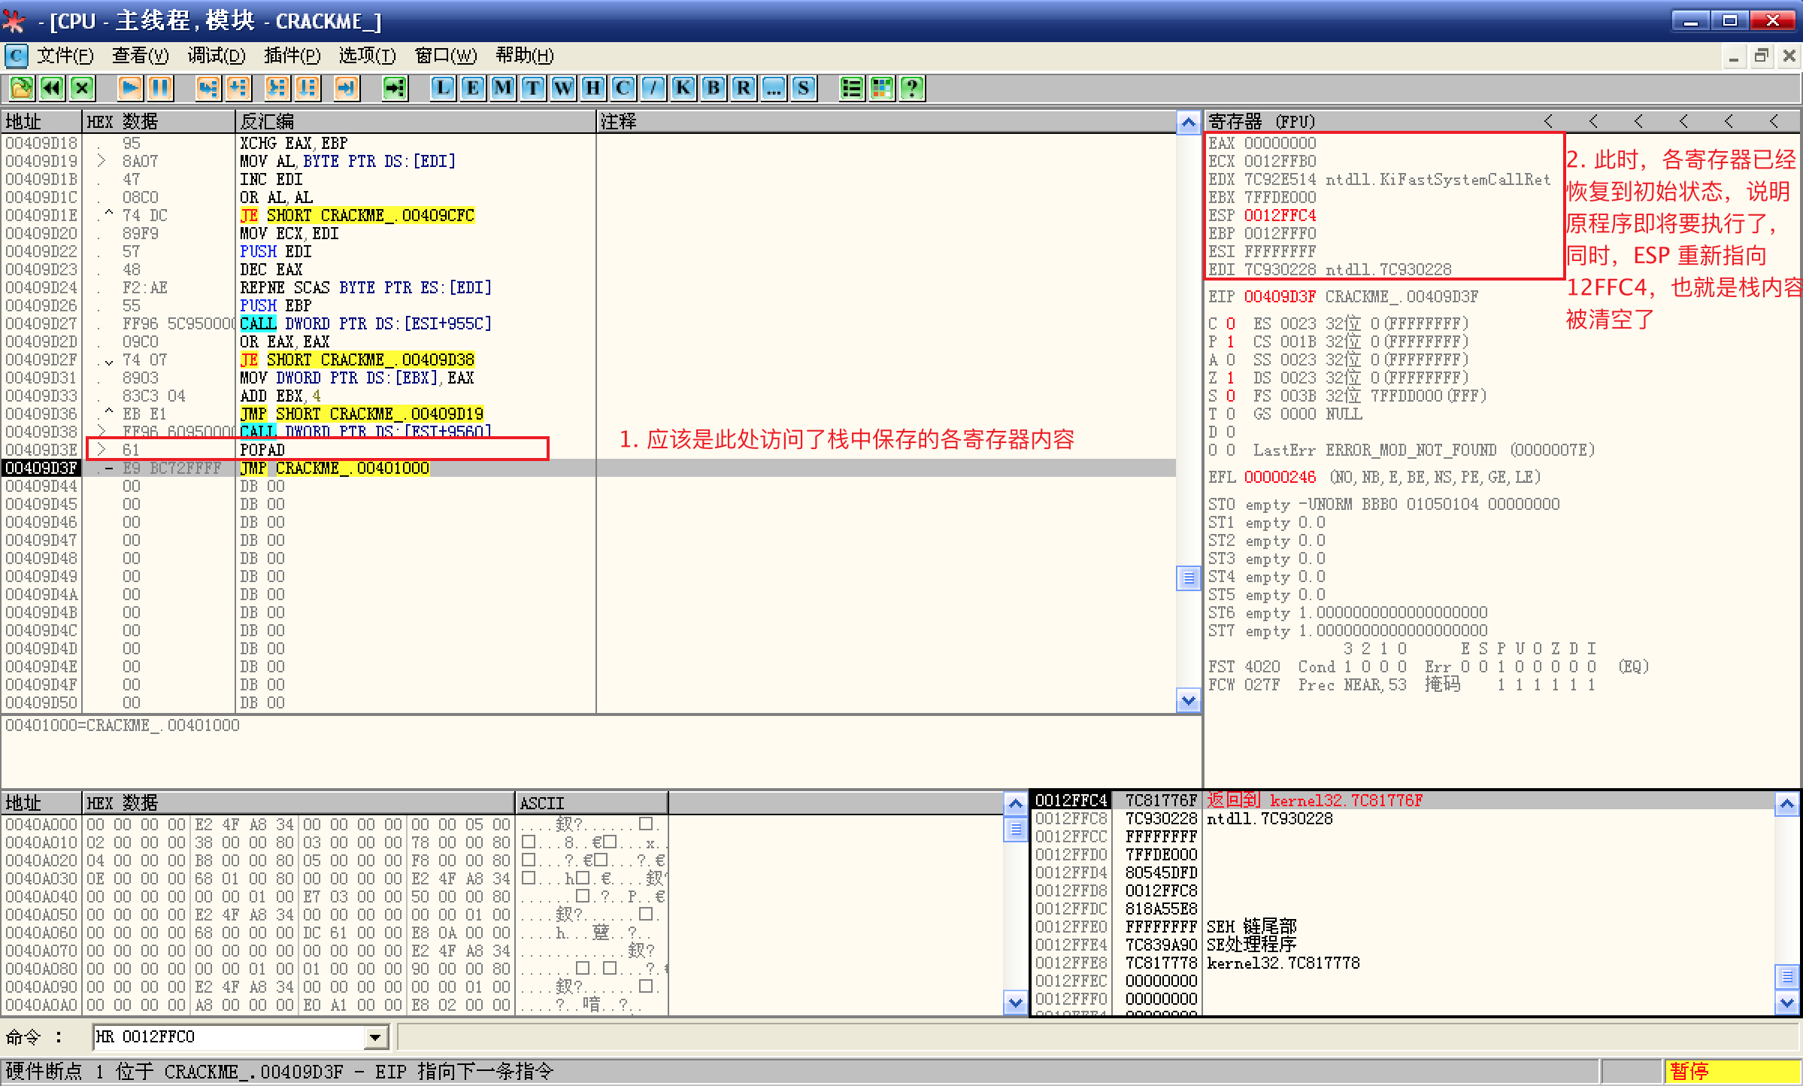Open the Call stack K window

(x=683, y=88)
